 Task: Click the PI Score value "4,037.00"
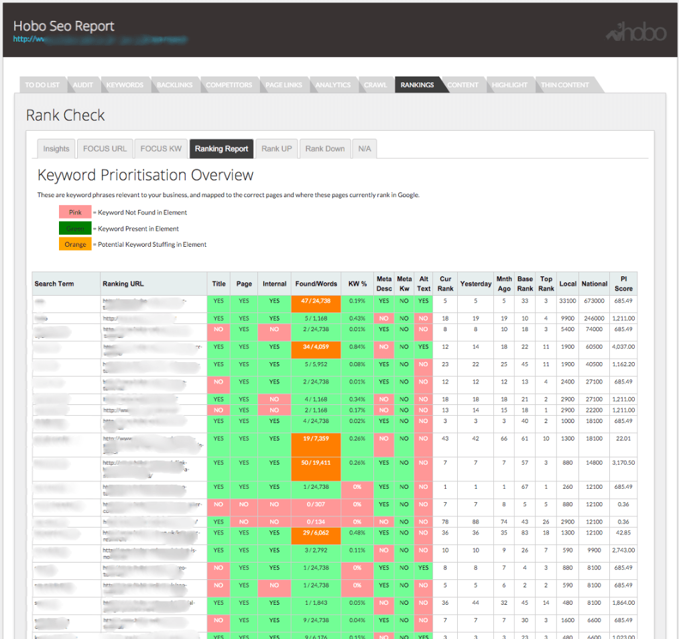[623, 347]
